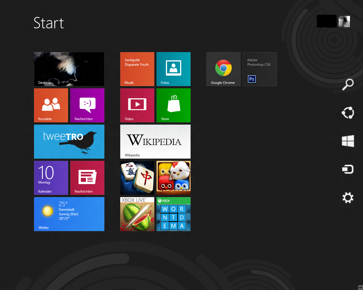Click the Windows Start logo charm
The height and width of the screenshot is (290, 363).
(x=348, y=141)
